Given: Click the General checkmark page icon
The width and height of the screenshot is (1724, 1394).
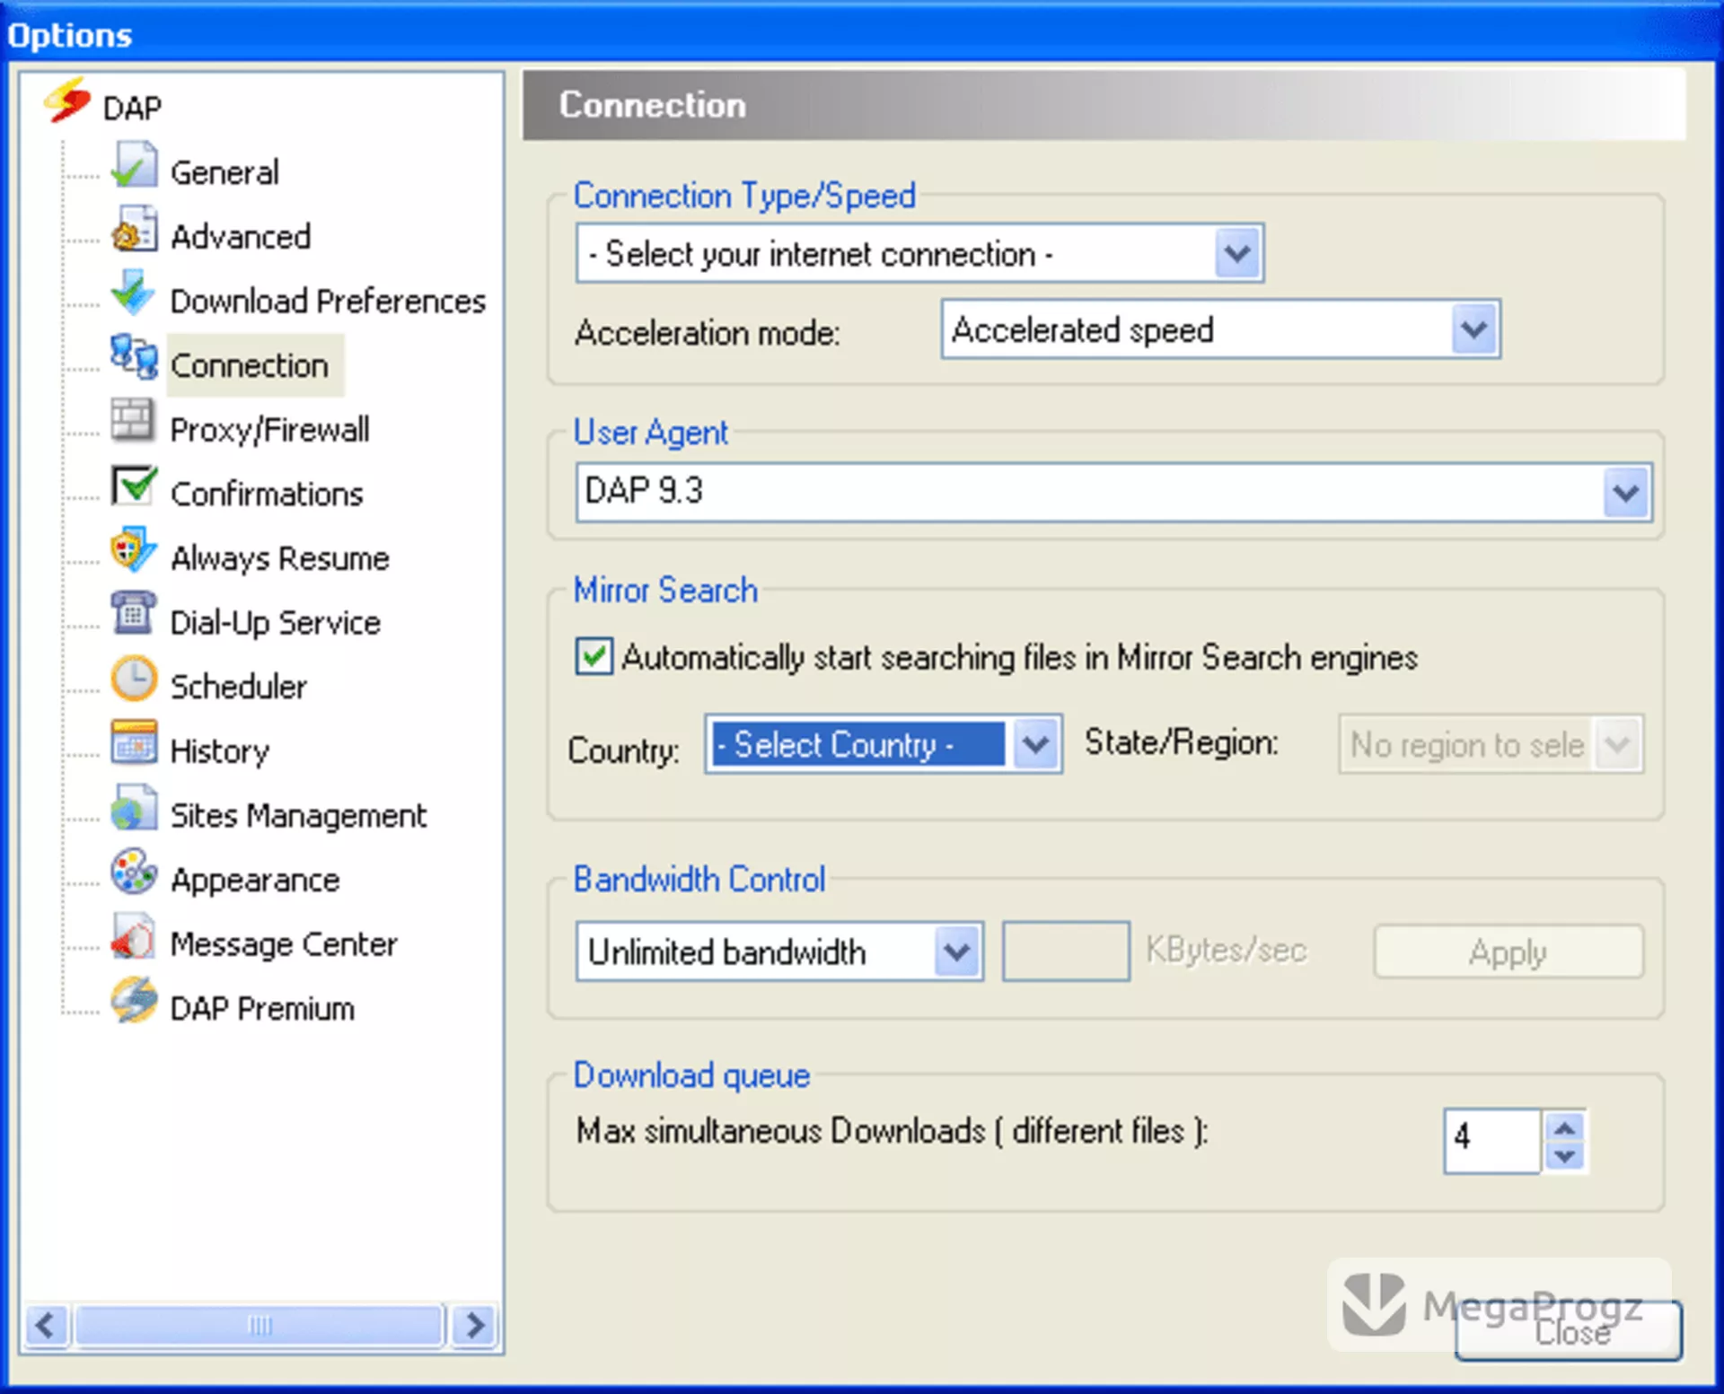Looking at the screenshot, I should [134, 164].
